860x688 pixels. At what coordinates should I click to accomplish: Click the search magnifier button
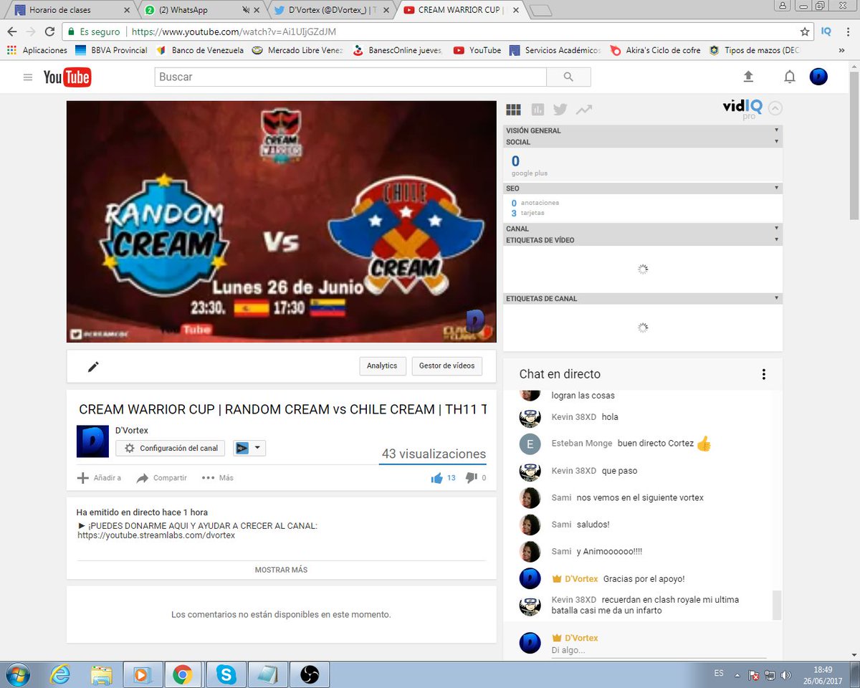[568, 77]
